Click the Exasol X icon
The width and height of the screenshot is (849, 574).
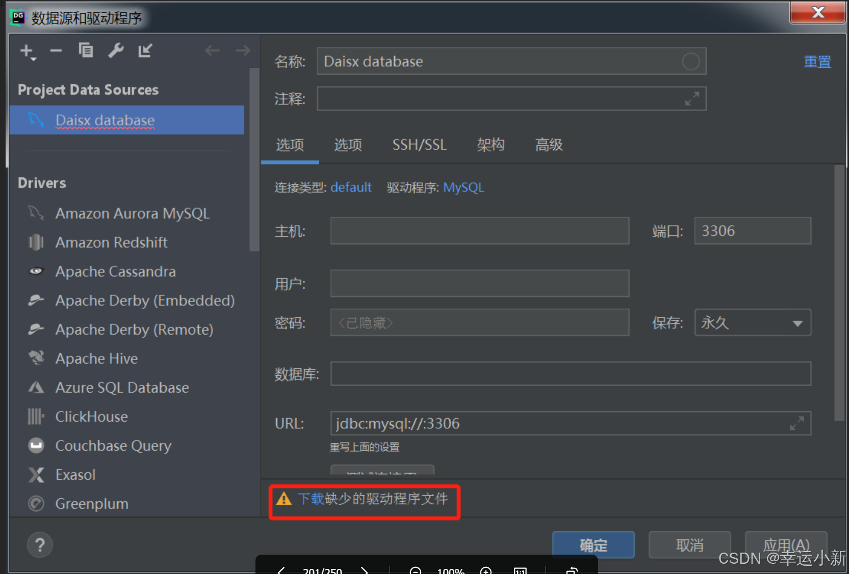tap(36, 475)
